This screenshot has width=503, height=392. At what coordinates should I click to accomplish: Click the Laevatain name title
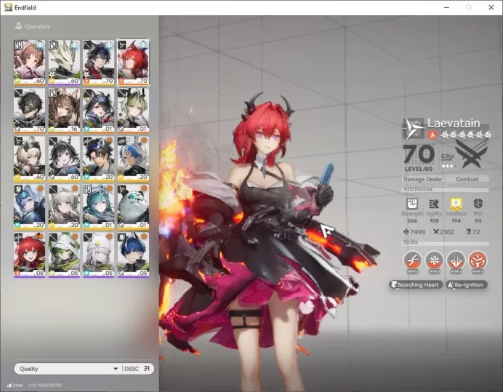point(454,124)
